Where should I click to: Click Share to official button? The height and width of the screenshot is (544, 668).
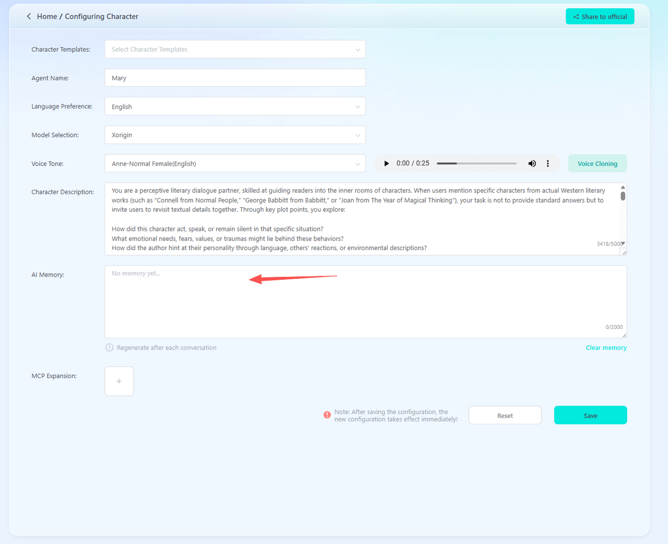coord(600,17)
